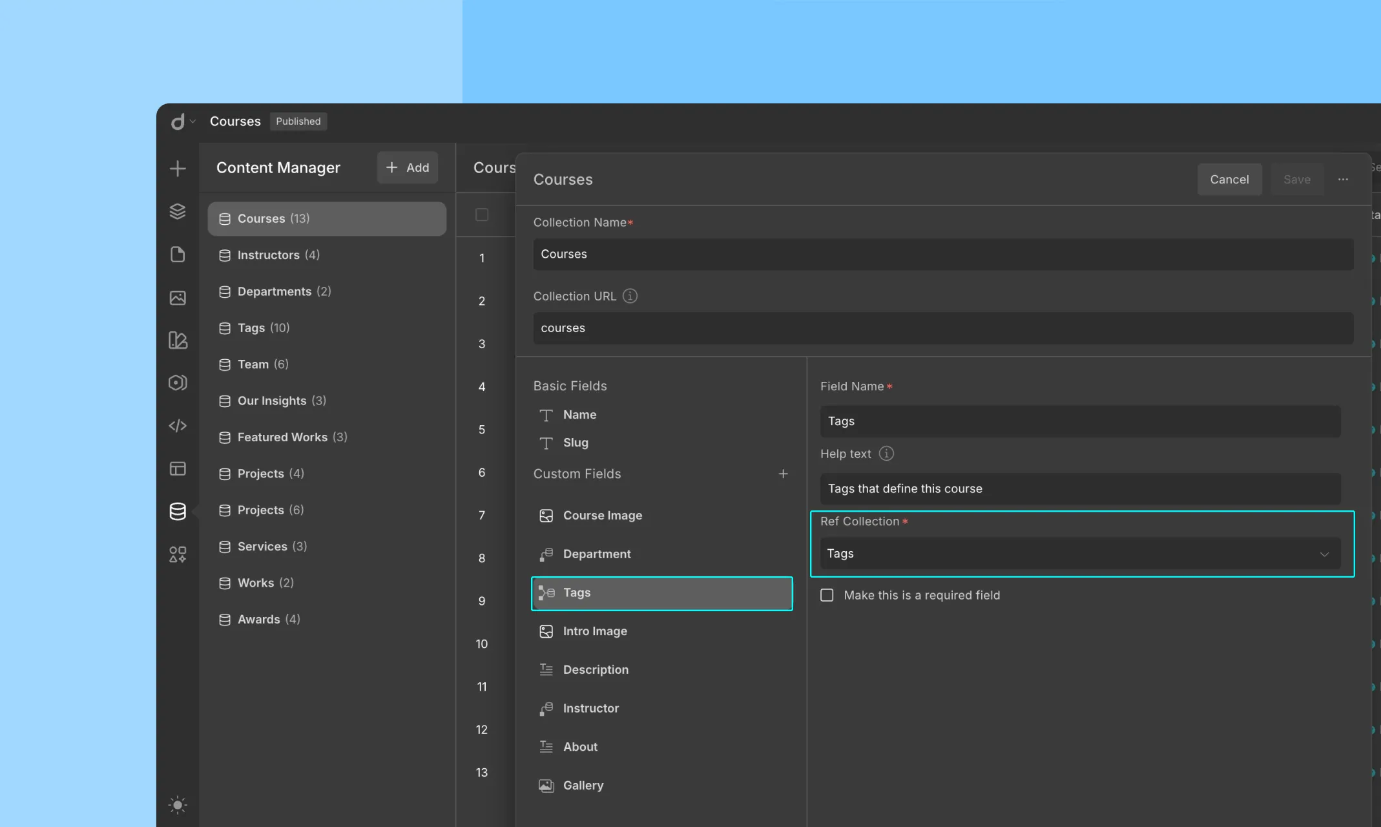
Task: Select Projects (4) collection
Action: [x=327, y=474]
